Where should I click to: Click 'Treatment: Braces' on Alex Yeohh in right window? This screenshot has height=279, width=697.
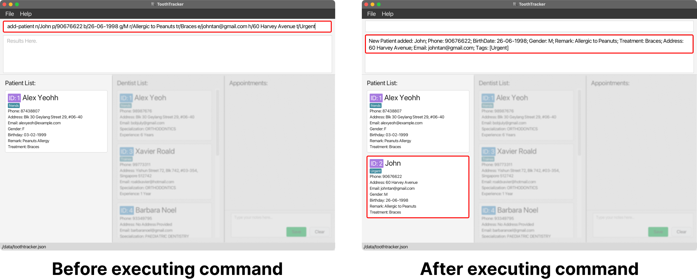tap(385, 147)
